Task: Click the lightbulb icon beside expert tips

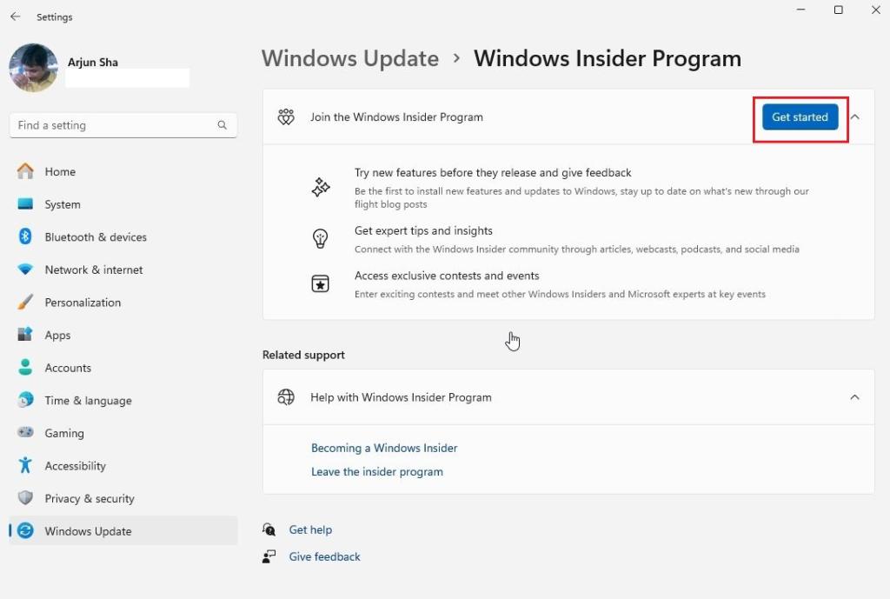Action: [321, 238]
